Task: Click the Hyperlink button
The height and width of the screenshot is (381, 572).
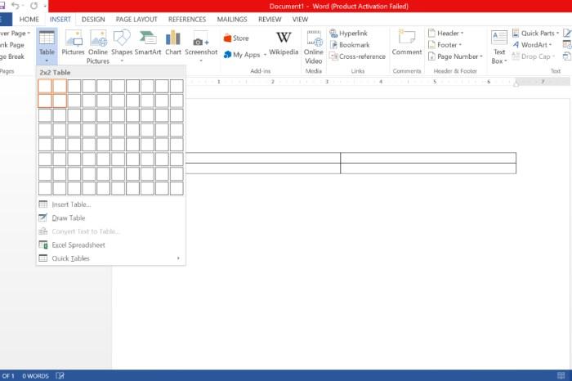Action: [348, 34]
